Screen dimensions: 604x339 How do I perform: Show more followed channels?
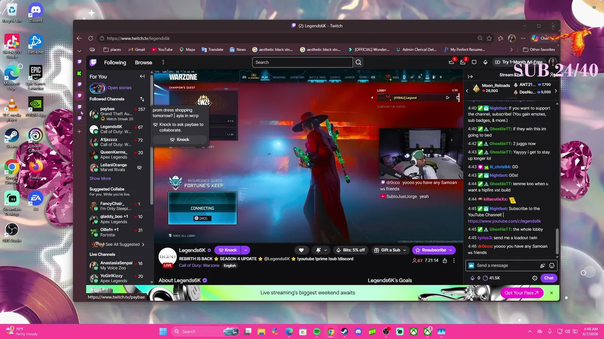100,178
